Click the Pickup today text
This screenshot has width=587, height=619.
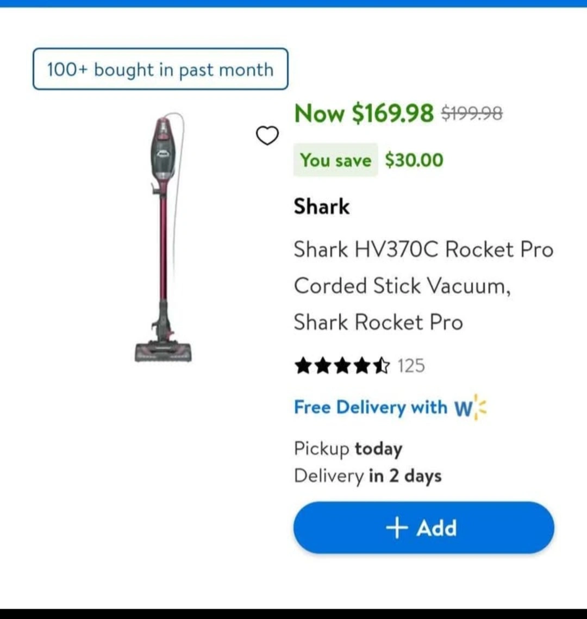tap(348, 449)
